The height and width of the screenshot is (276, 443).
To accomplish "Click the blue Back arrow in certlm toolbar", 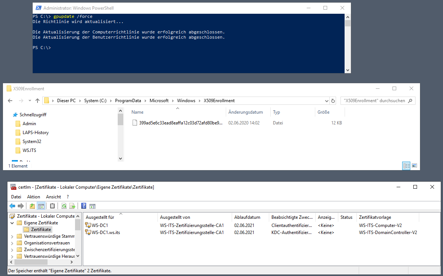I will coord(12,206).
